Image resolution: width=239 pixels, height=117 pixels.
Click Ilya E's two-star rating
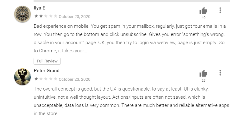[46, 16]
